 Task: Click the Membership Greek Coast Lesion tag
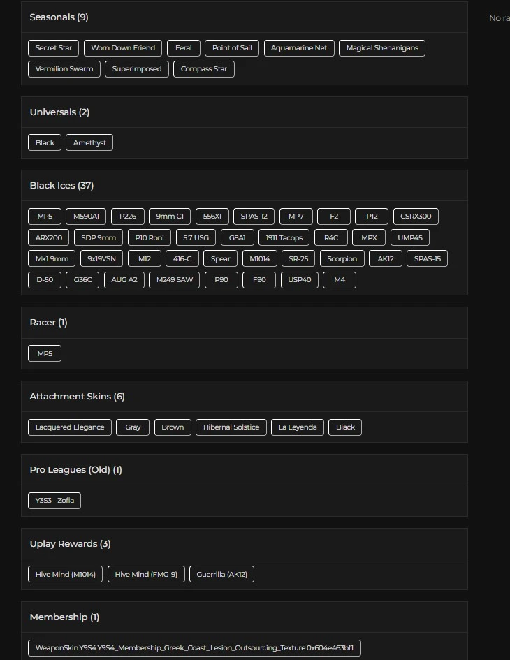(x=194, y=648)
